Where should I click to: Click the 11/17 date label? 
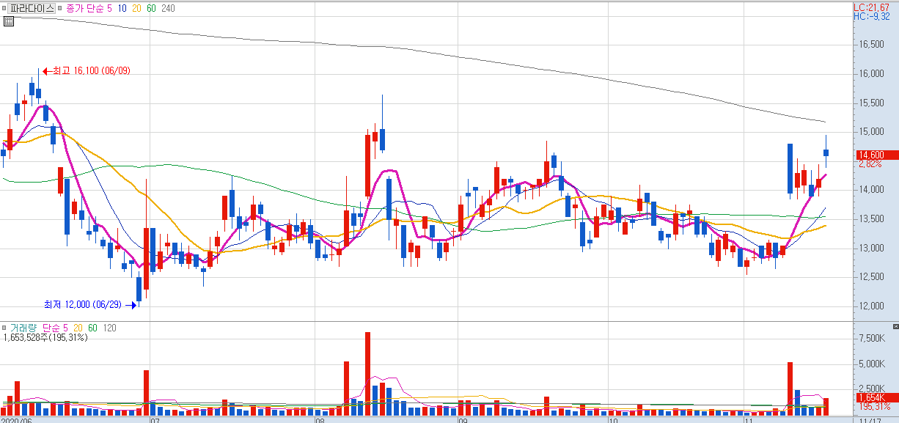[x=870, y=419]
